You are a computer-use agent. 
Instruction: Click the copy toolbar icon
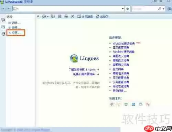(x=53, y=17)
